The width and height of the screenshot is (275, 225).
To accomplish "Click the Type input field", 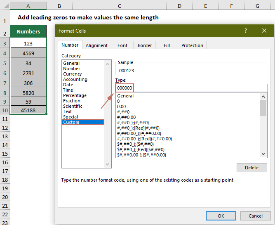I will (191, 88).
